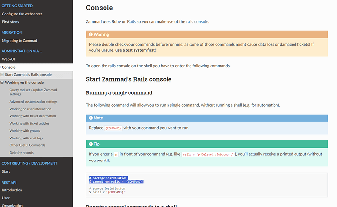Open the Web-UI administration page
337x207 pixels.
point(8,59)
